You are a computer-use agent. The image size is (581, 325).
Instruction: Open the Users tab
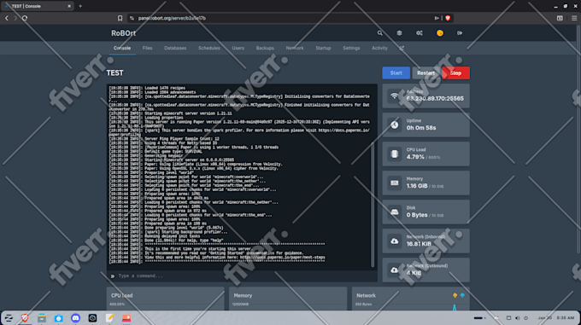(x=238, y=48)
